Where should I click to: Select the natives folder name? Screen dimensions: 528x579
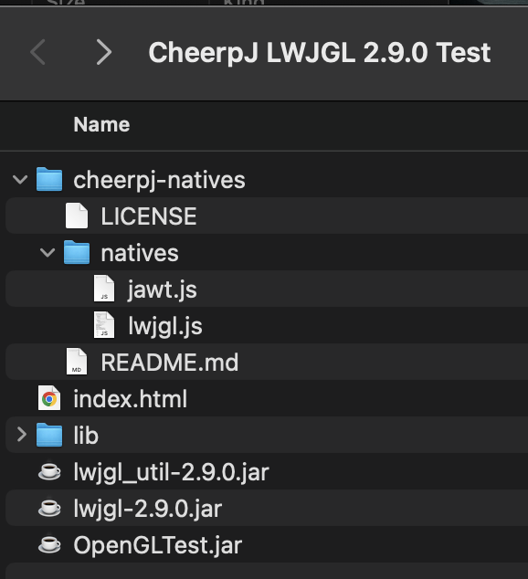140,253
